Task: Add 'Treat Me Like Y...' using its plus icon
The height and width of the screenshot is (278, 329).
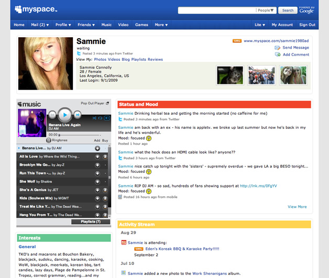Action: pos(97,207)
